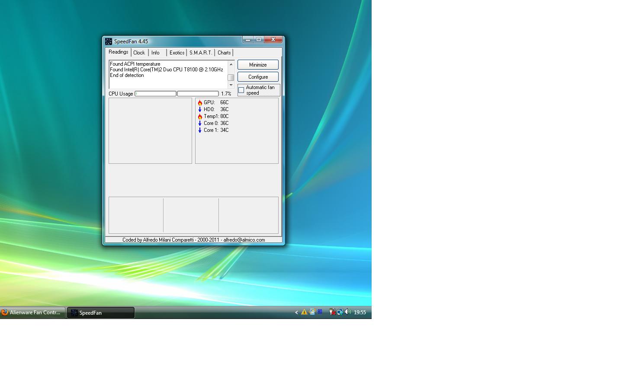
Task: Click the blue SpeedFan temperature tray icon
Action: tap(320, 311)
